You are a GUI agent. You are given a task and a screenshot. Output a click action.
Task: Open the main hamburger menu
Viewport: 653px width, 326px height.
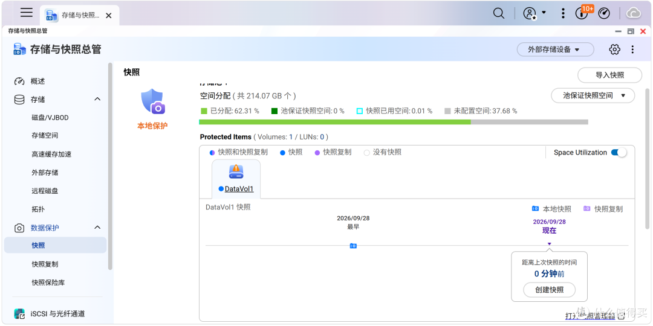click(x=27, y=13)
